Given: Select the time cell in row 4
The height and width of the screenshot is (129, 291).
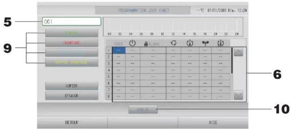Looking at the screenshot, I should coord(119,70).
